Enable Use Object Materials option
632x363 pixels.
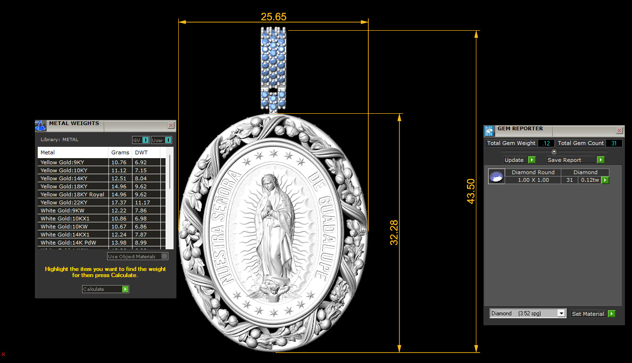pos(137,256)
